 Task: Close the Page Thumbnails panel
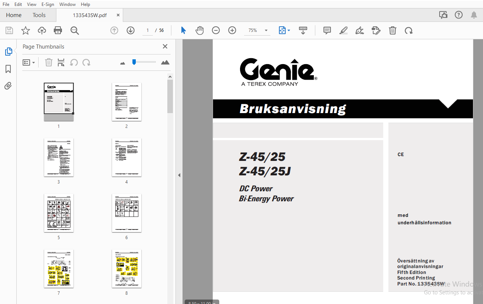(165, 46)
